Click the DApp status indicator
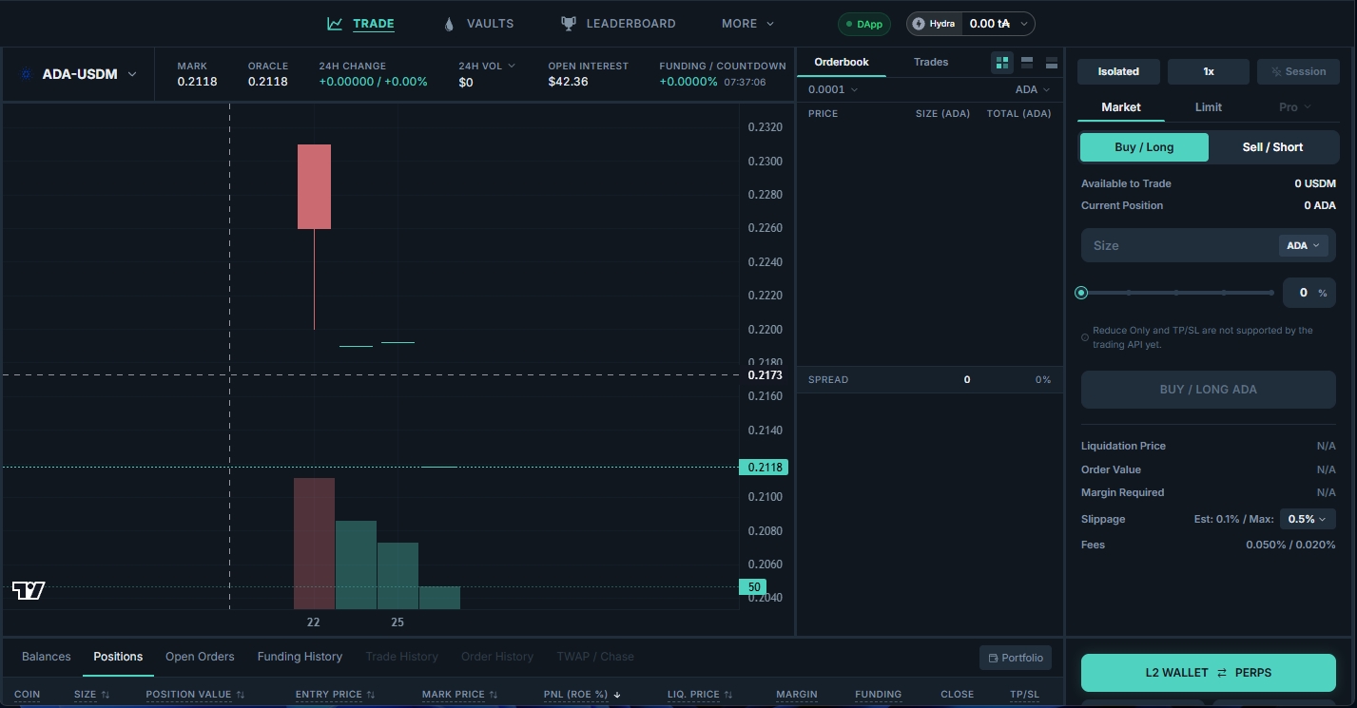This screenshot has width=1357, height=708. (x=863, y=24)
